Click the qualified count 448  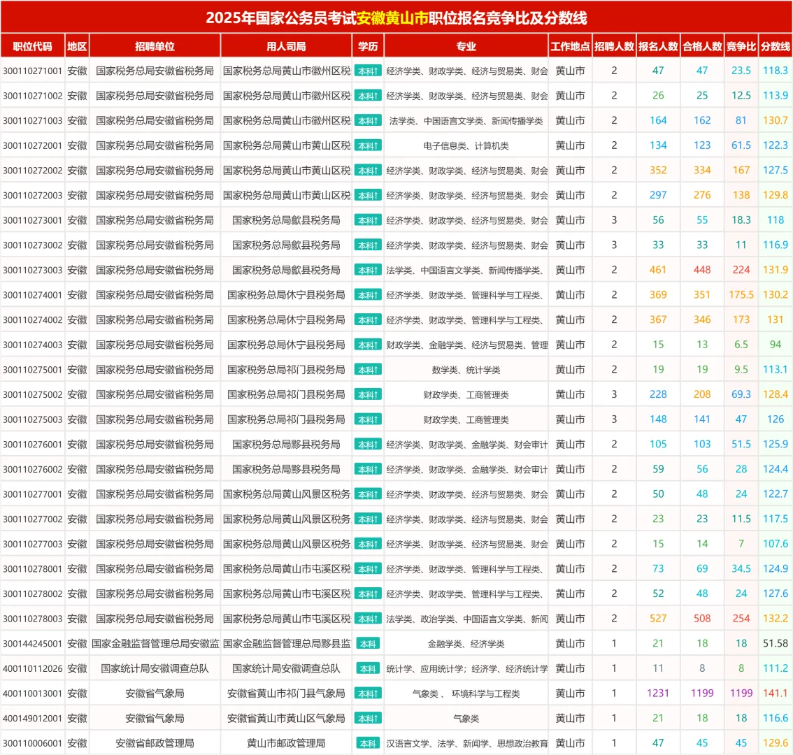click(702, 270)
